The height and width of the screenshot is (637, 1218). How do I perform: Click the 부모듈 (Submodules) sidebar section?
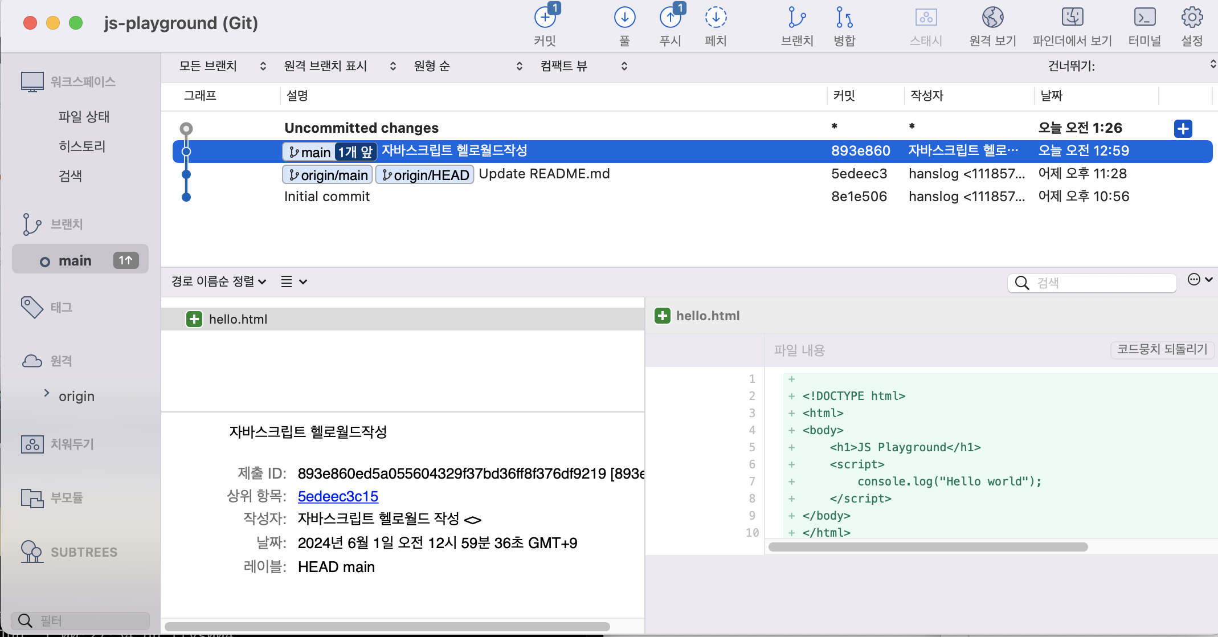pos(52,497)
